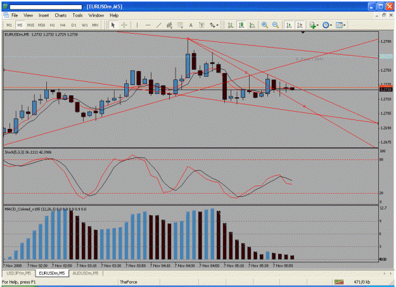Switch chart to bar chart
Image resolution: width=396 pixels, height=287 pixels.
231,25
